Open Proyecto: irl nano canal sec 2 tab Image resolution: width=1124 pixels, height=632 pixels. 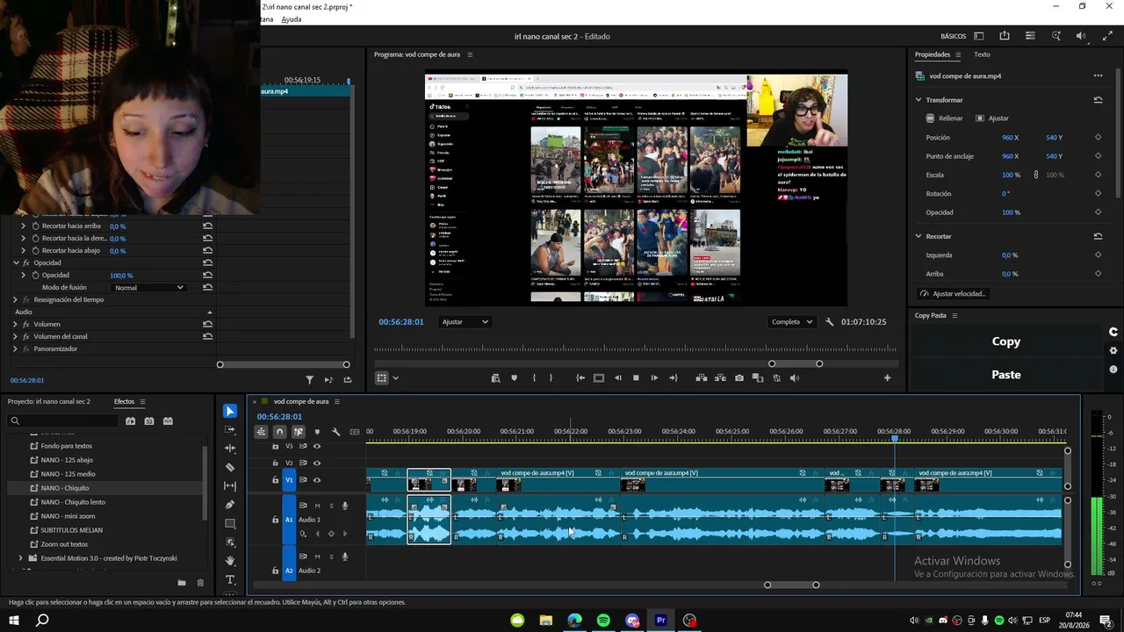pos(49,401)
